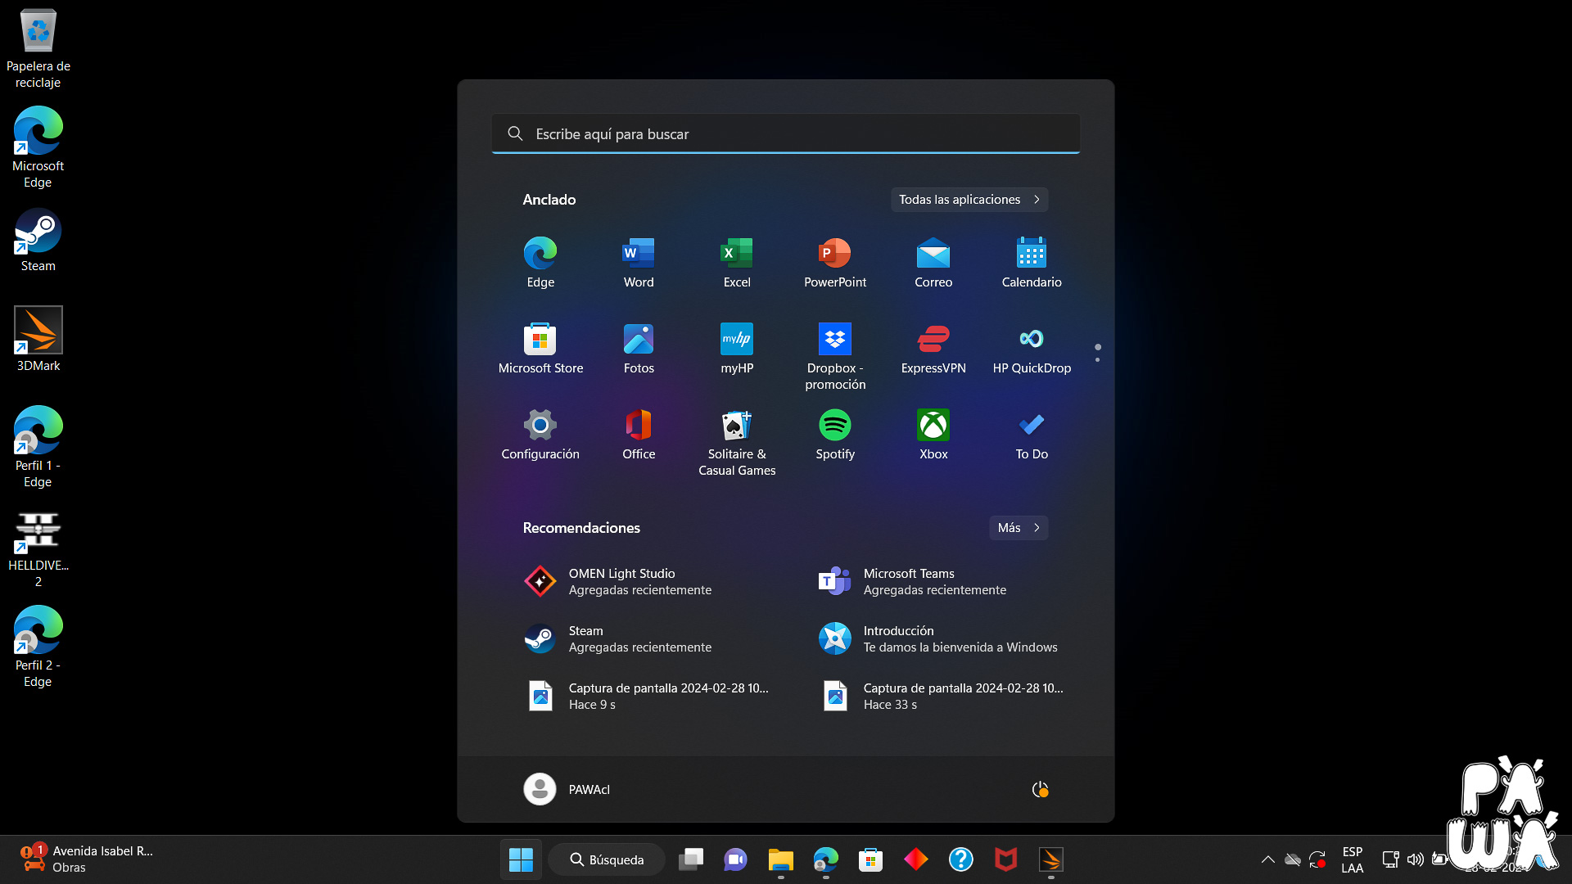
Task: Open the Dropbox promoción tile
Action: pyautogui.click(x=835, y=357)
